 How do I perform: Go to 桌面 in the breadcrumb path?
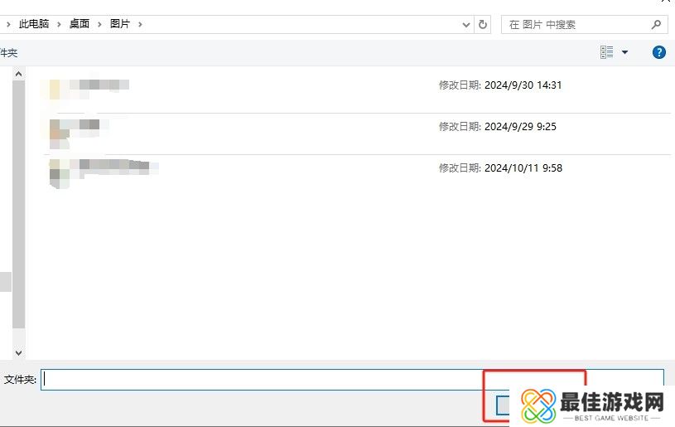pyautogui.click(x=80, y=24)
